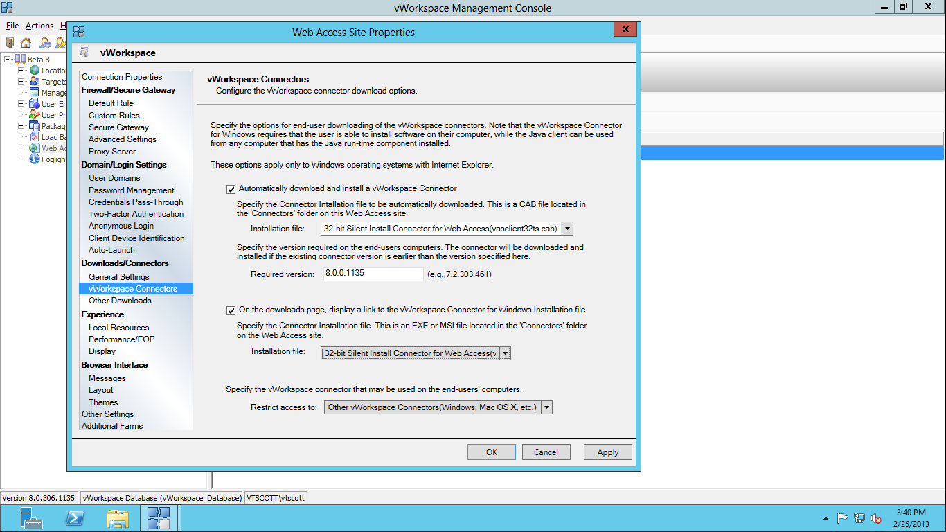This screenshot has width=946, height=532.
Task: Select Custom Rules in sidebar
Action: (x=114, y=116)
